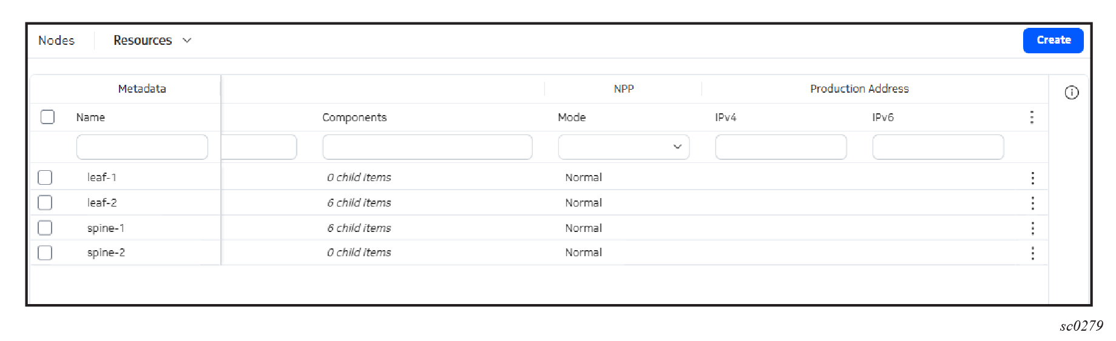The image size is (1116, 341).
Task: Toggle the select-all checkbox beside Name
Action: (x=47, y=117)
